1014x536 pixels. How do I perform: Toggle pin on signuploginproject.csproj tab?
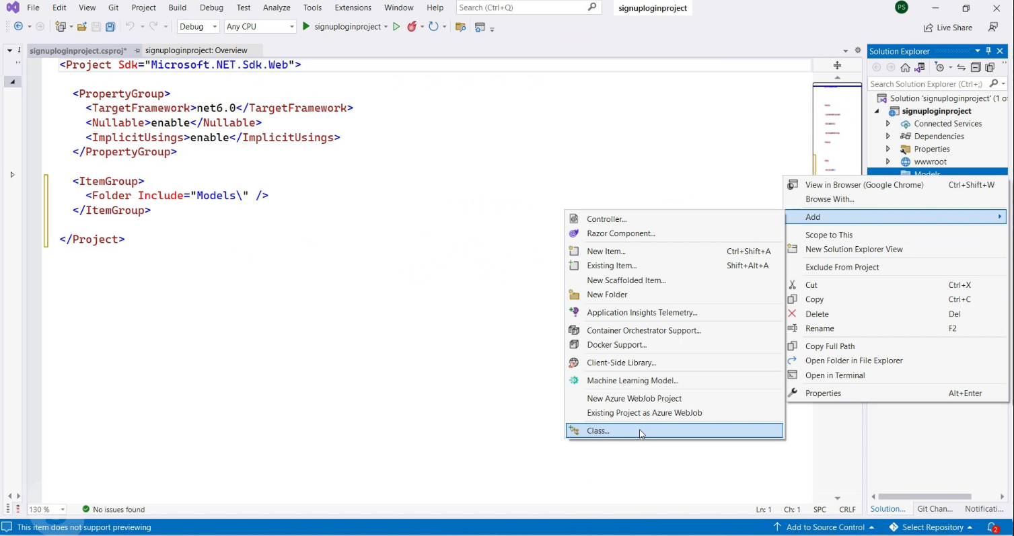point(137,50)
